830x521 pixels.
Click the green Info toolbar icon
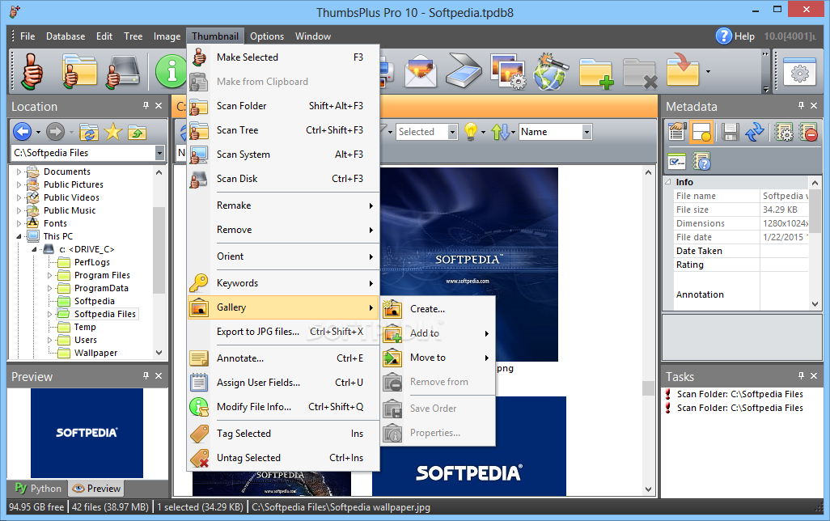pyautogui.click(x=171, y=71)
